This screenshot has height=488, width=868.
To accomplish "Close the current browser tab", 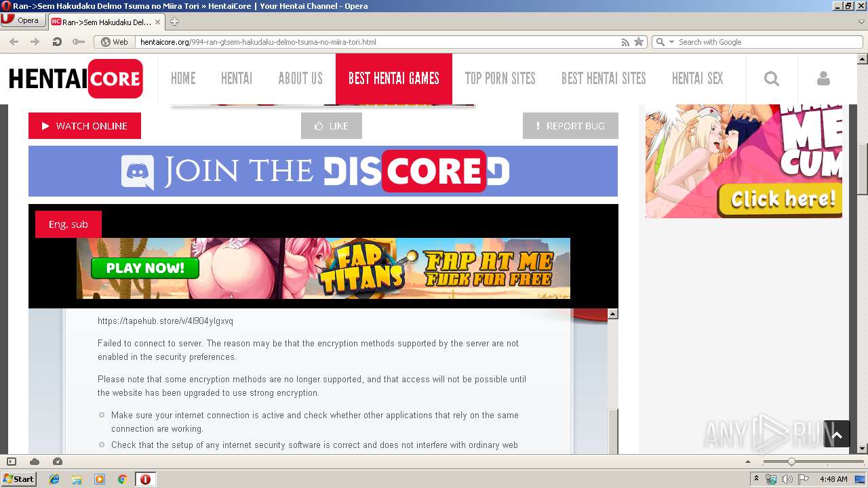I will click(158, 22).
